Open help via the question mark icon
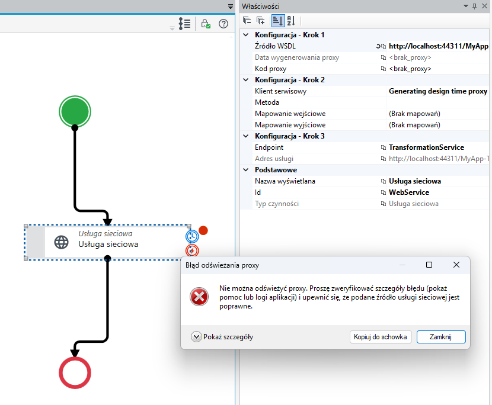The height and width of the screenshot is (405, 492). [x=223, y=24]
